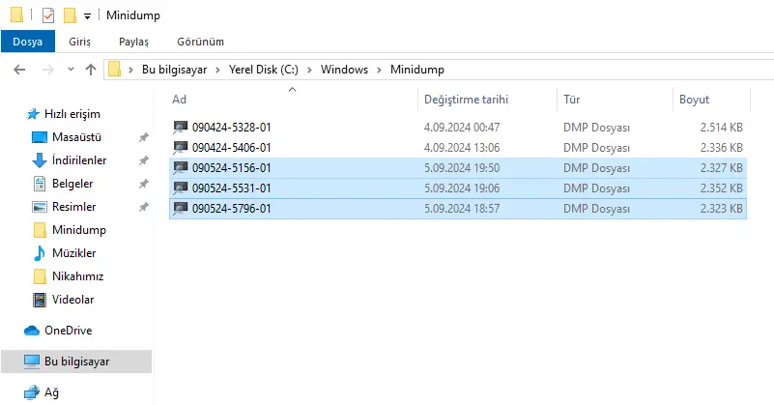Open Nikahımız folder in navigation pane
The width and height of the screenshot is (774, 405).
pos(77,276)
